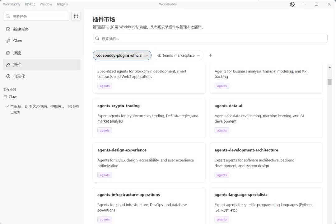Open the agents-design-experience plugin card

click(x=149, y=162)
